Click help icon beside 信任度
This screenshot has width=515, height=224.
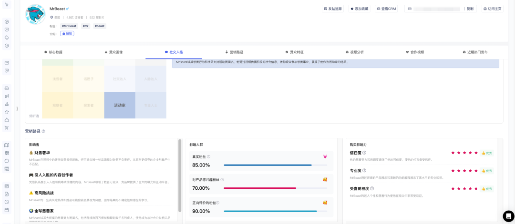pyautogui.click(x=364, y=153)
